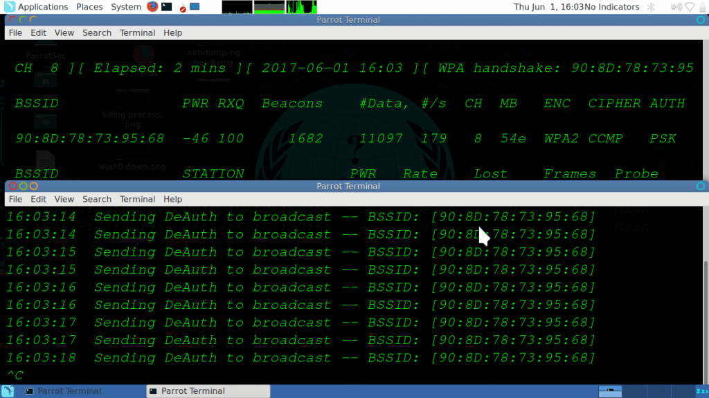Open the terminal launcher in top panel

pos(167,7)
